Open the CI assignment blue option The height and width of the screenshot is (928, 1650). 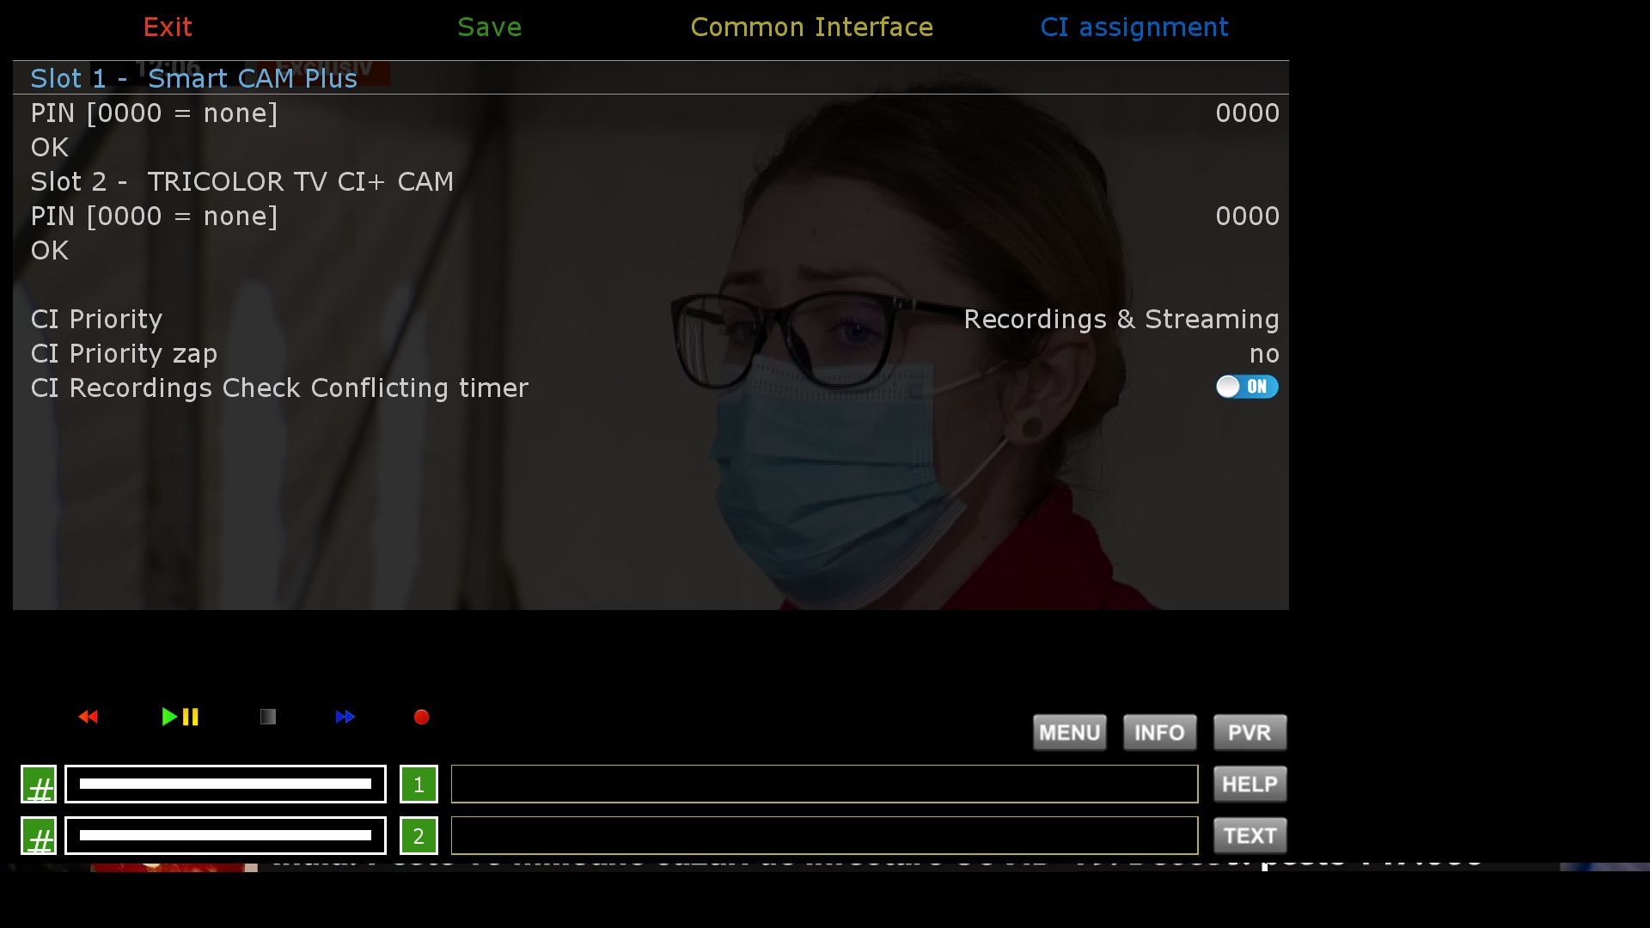point(1134,27)
